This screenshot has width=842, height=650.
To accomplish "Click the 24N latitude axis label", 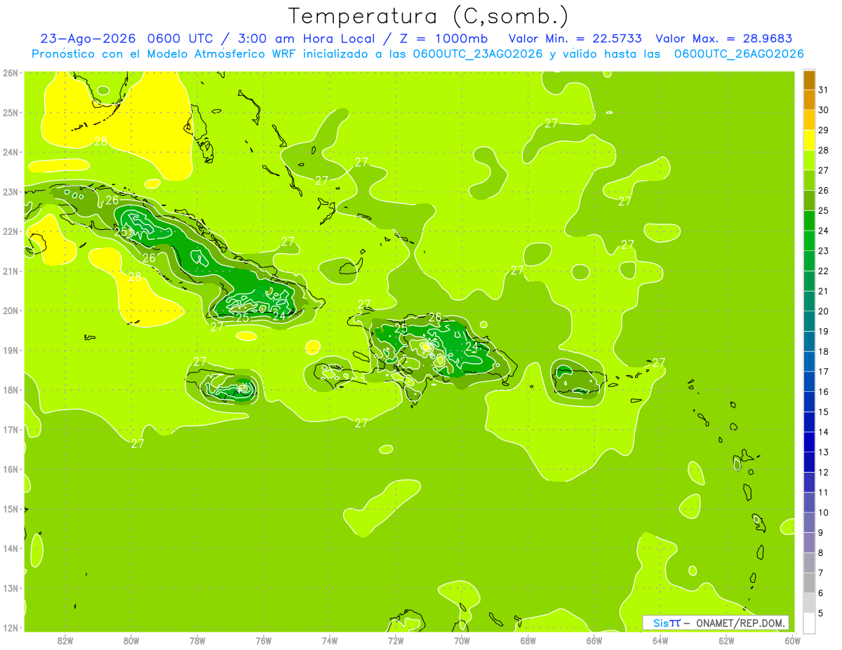I will [10, 152].
